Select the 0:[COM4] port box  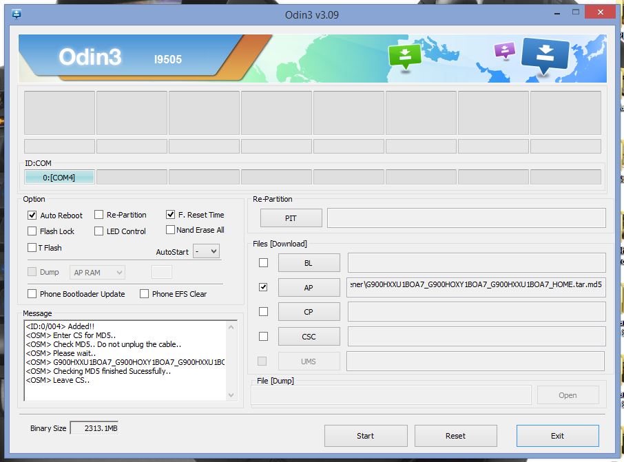coord(59,178)
